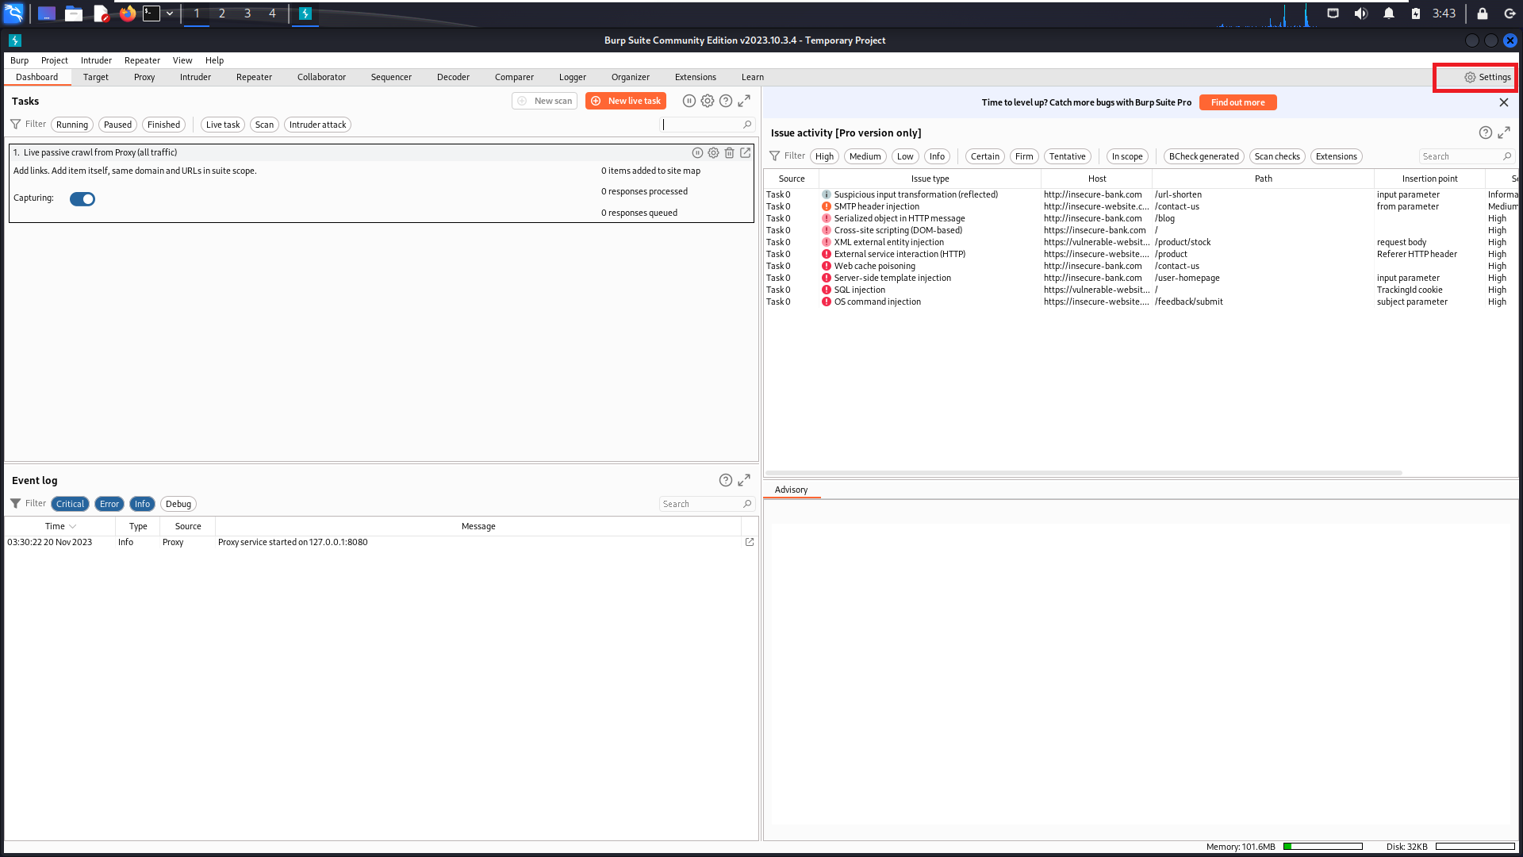Open help for the Event log panel

tap(725, 480)
